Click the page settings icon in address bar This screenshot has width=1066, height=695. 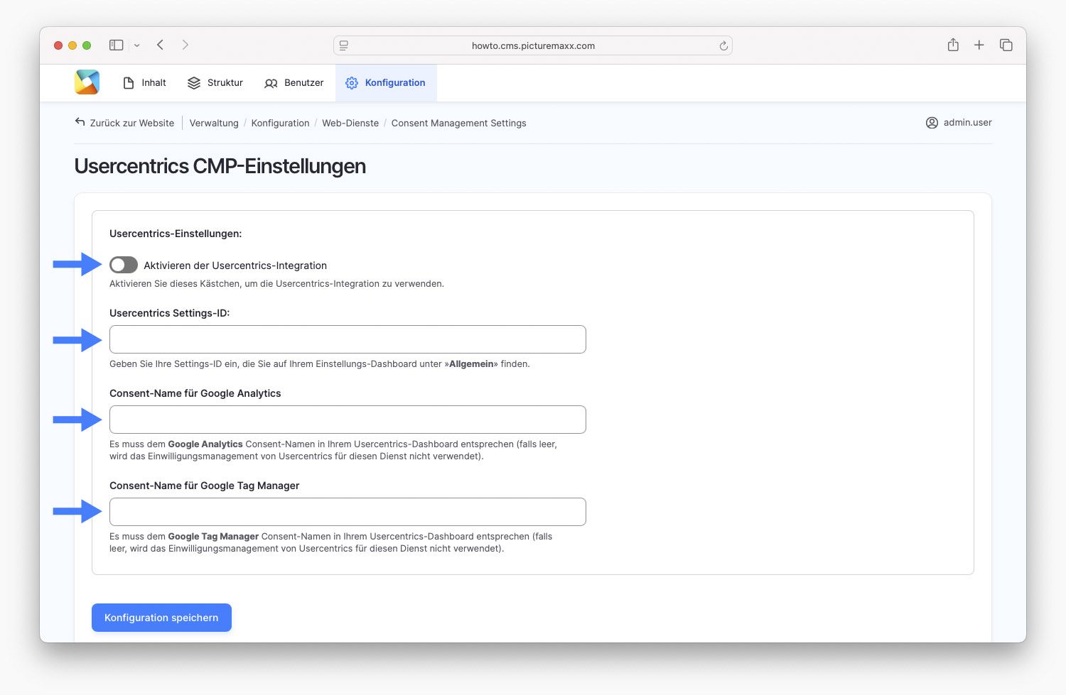click(x=344, y=46)
